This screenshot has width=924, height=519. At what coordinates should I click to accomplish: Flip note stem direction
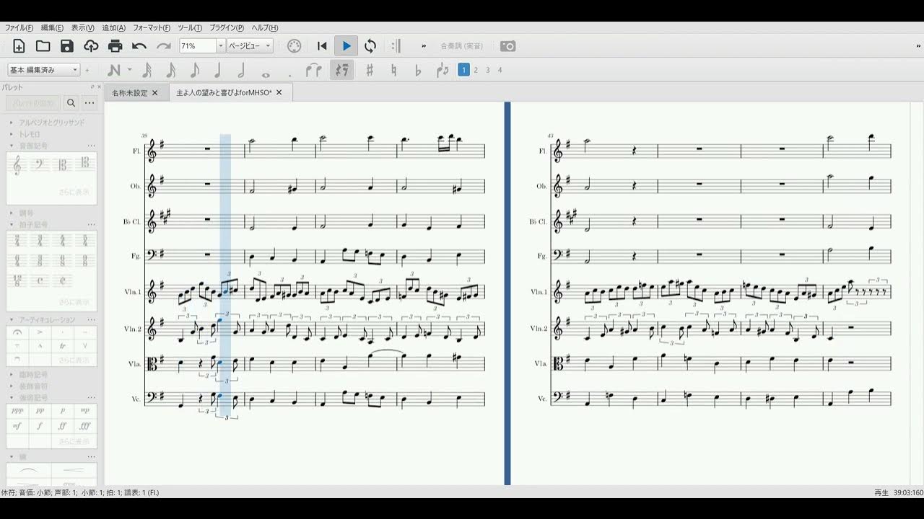click(x=443, y=70)
